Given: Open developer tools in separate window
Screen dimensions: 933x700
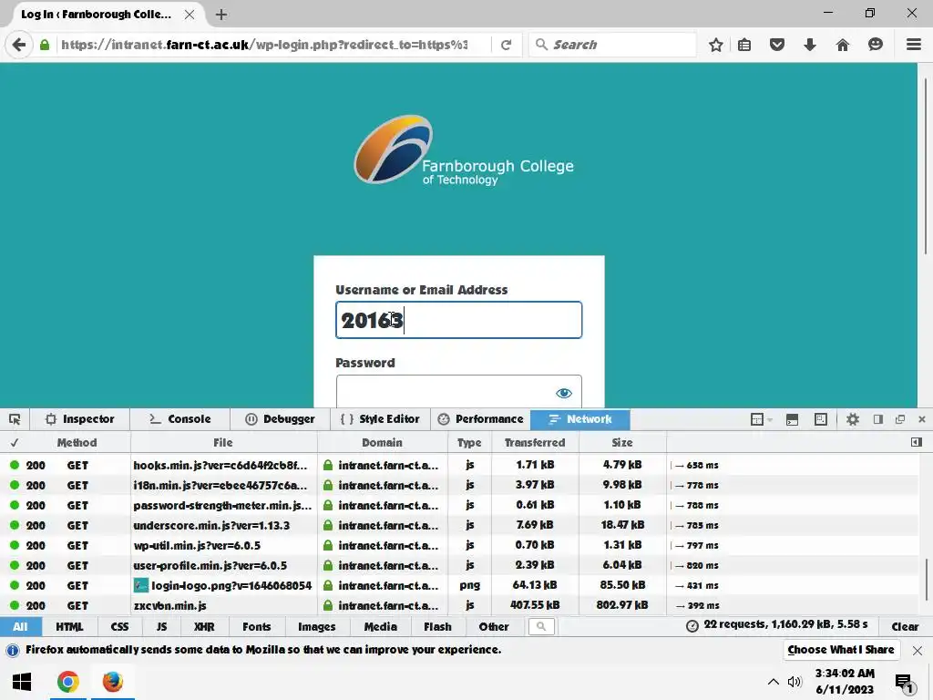Looking at the screenshot, I should click(x=900, y=419).
